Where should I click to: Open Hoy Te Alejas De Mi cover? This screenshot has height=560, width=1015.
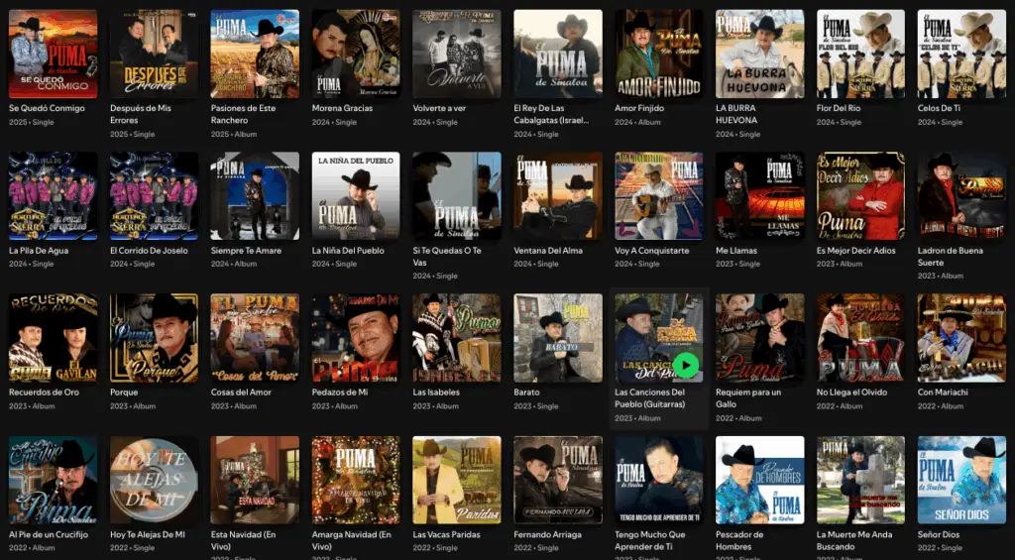pyautogui.click(x=154, y=480)
